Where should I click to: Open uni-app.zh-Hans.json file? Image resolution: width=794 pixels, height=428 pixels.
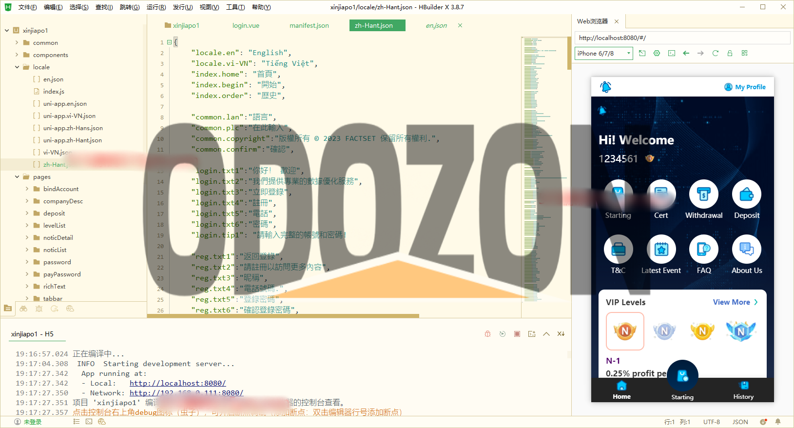click(x=73, y=128)
